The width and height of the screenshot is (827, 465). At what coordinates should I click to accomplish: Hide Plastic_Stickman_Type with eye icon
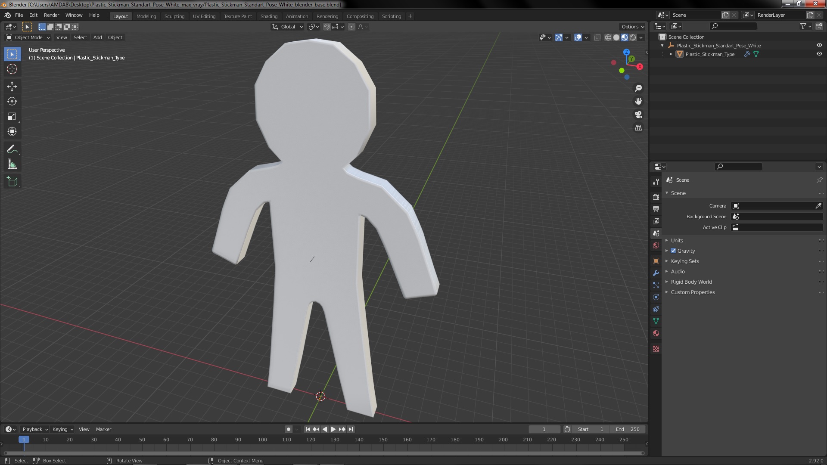coord(819,54)
